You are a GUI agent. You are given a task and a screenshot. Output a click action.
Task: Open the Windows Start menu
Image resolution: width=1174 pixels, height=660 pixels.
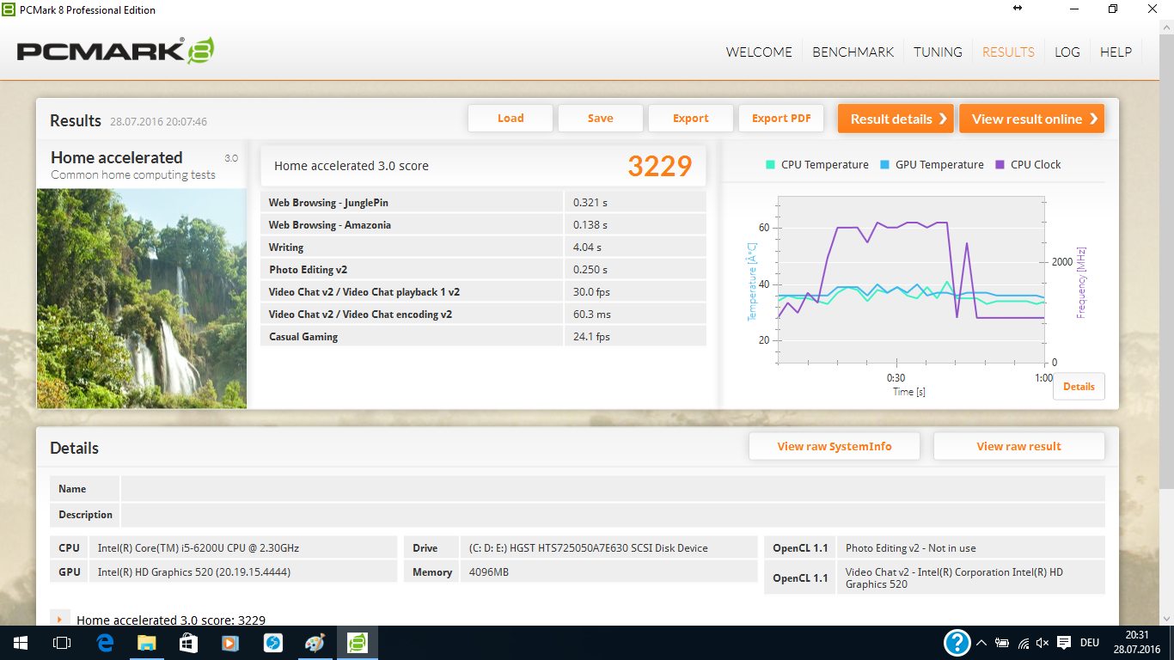pyautogui.click(x=20, y=643)
